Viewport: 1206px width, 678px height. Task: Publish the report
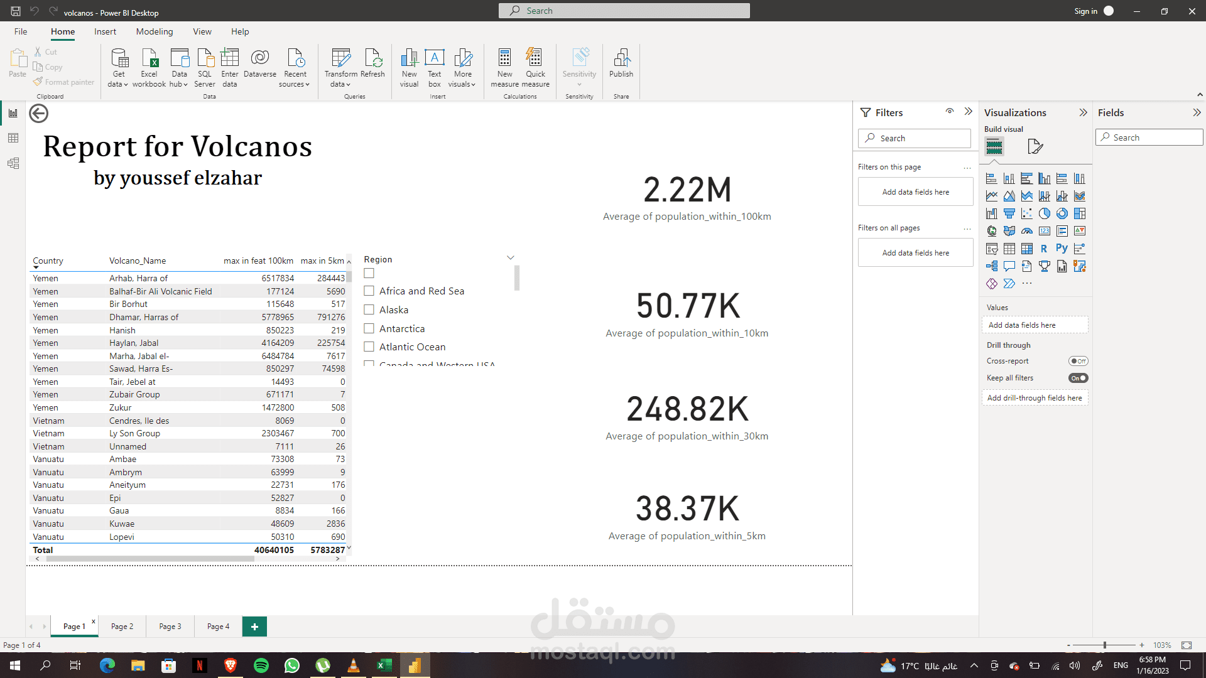point(621,63)
